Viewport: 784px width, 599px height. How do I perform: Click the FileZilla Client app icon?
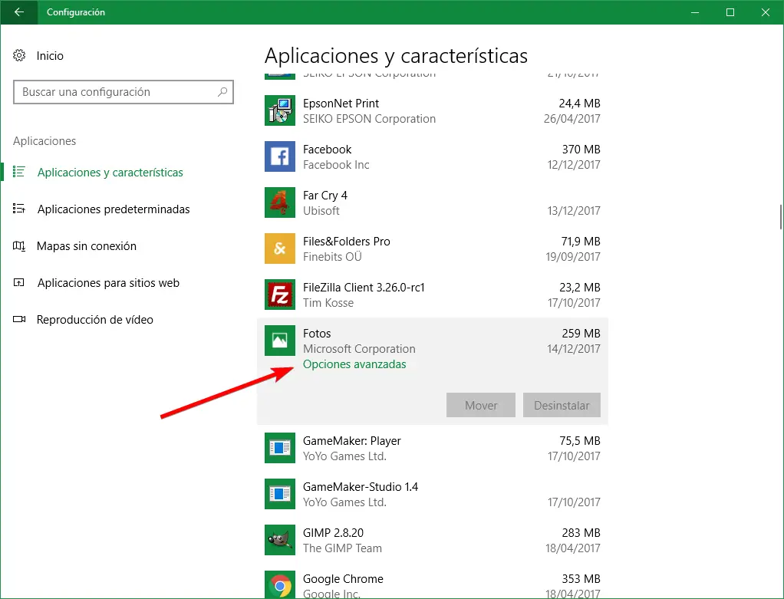click(280, 295)
